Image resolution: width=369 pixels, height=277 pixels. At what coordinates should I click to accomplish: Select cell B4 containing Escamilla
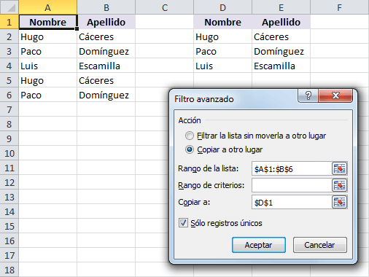[x=106, y=66]
